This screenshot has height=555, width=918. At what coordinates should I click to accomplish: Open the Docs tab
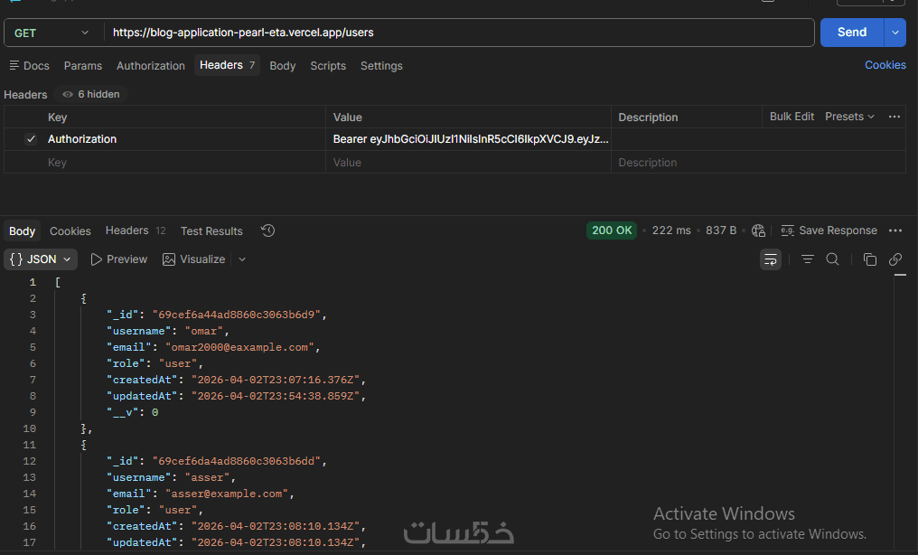pos(29,66)
